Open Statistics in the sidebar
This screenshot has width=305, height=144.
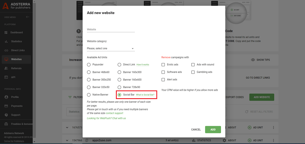click(x=16, y=41)
